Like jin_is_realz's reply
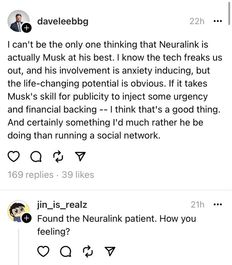The width and height of the screenshot is (232, 265). [x=44, y=252]
